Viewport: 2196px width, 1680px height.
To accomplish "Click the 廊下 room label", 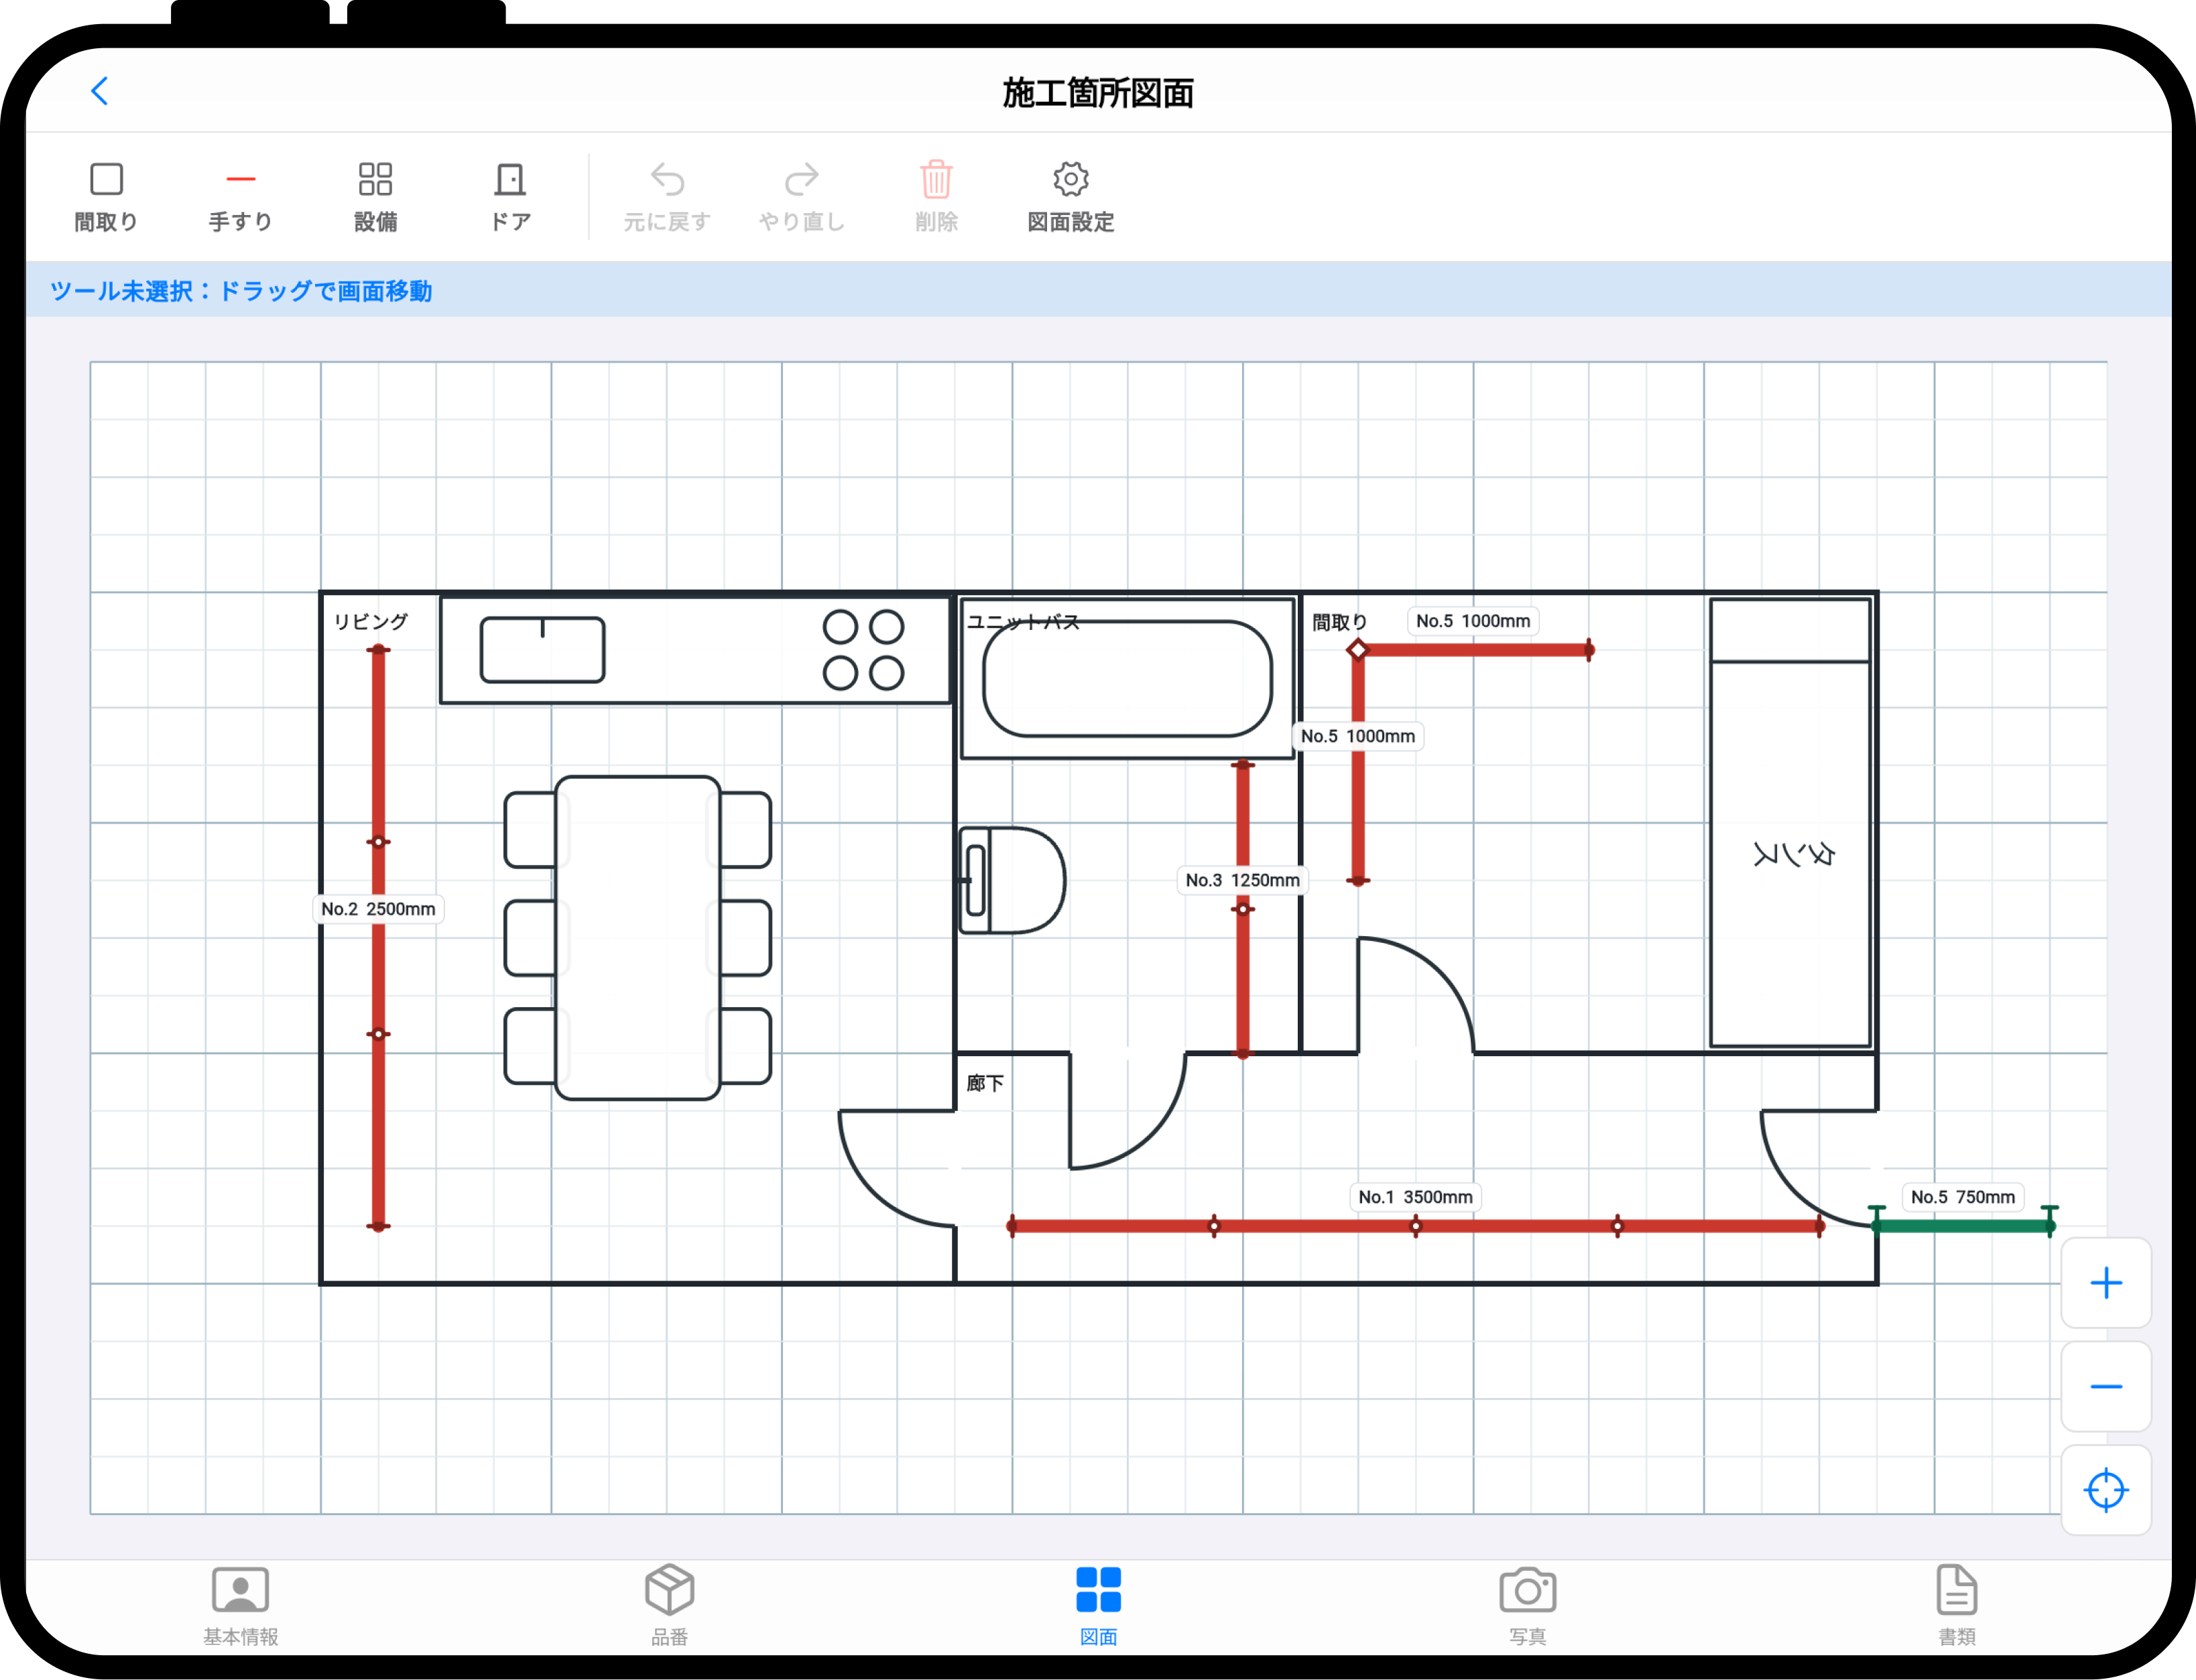I will pyautogui.click(x=985, y=1083).
